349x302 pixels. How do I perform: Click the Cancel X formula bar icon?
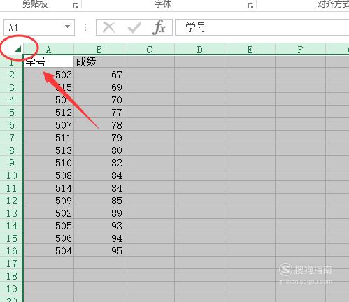(x=109, y=27)
